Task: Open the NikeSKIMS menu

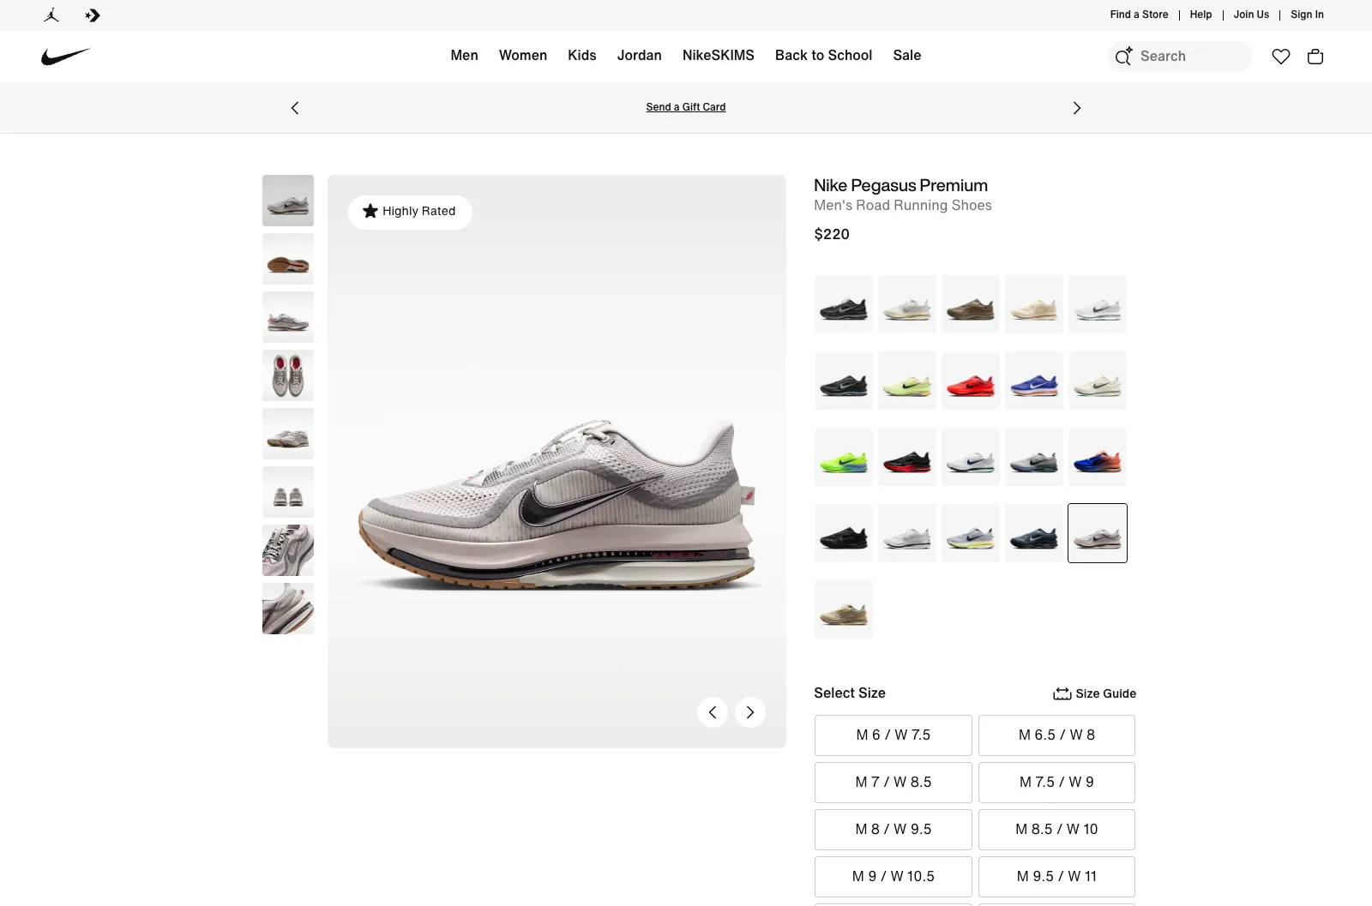Action: [x=719, y=56]
